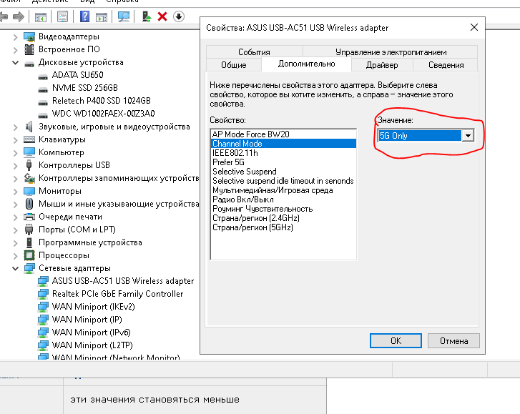
Task: Click the Процессоры chip icon
Action: [29, 255]
